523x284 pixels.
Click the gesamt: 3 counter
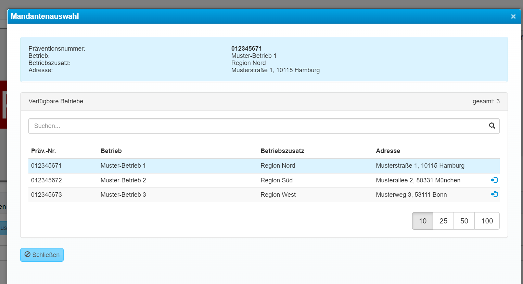pos(486,101)
